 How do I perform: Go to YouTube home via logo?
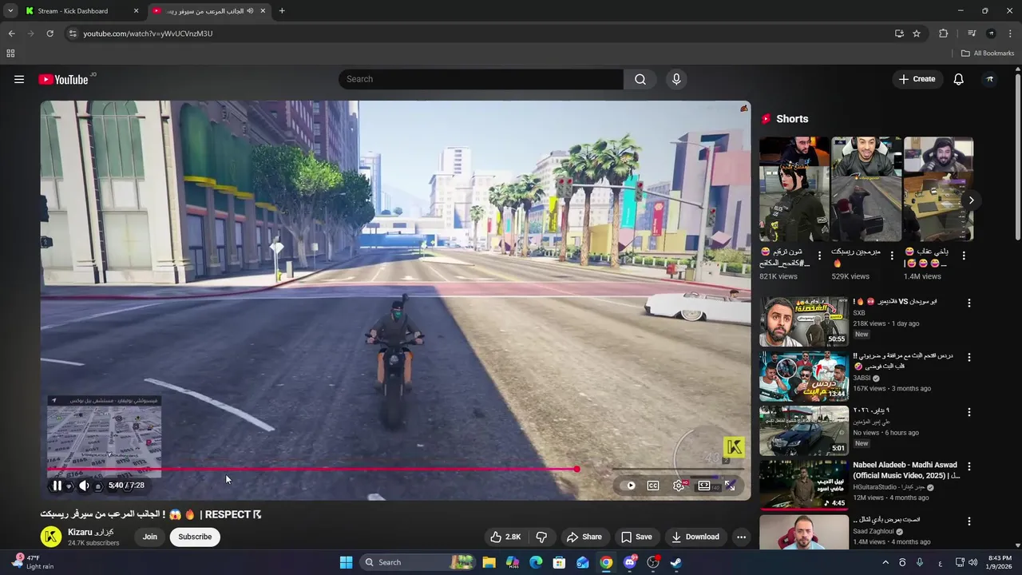63,79
